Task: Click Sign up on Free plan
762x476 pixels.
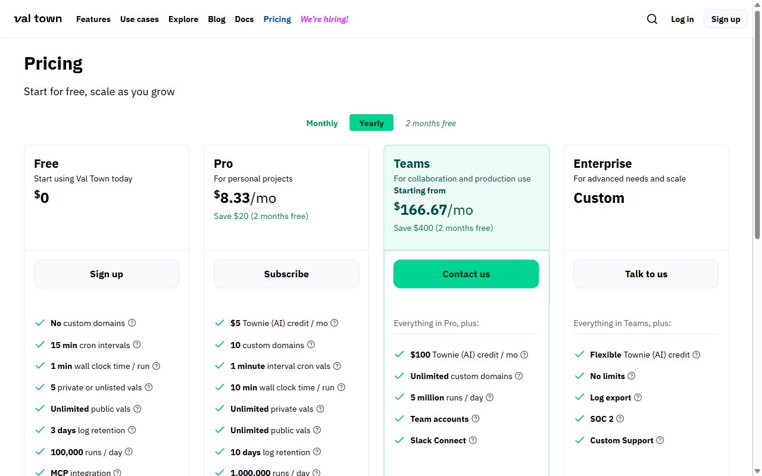Action: [x=107, y=274]
